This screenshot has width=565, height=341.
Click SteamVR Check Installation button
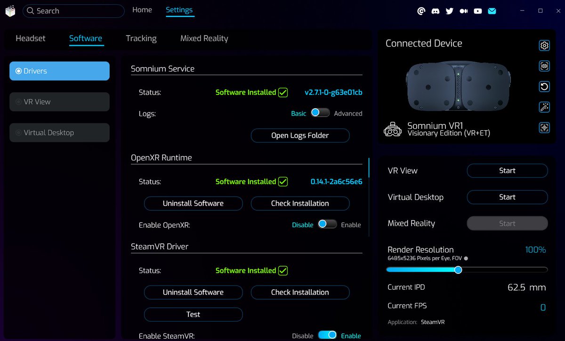(300, 292)
